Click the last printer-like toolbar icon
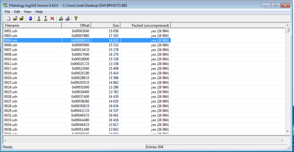Viewport: 294px width, 152px height. click(68, 18)
